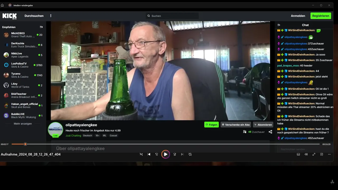Click the Michl2803 avatar icon
The image size is (338, 190).
pyautogui.click(x=6, y=35)
